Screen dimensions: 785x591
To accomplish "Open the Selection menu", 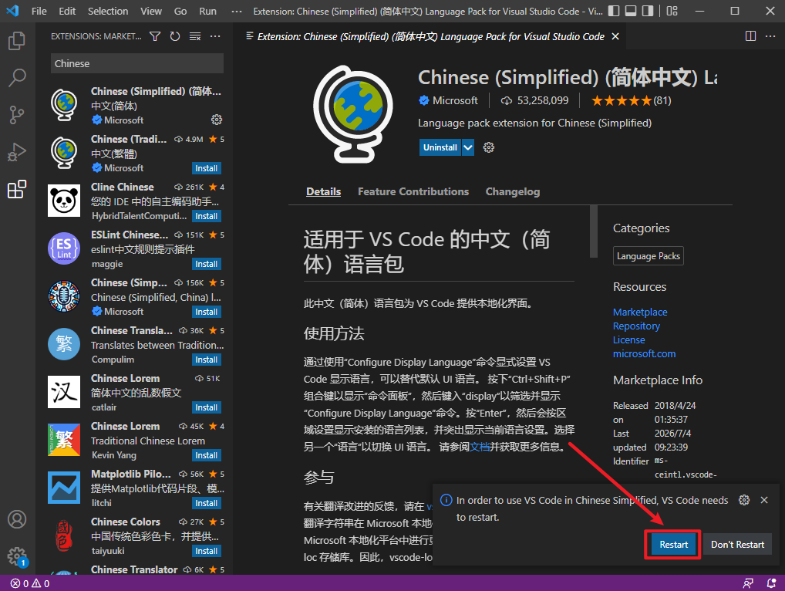I will click(x=108, y=11).
